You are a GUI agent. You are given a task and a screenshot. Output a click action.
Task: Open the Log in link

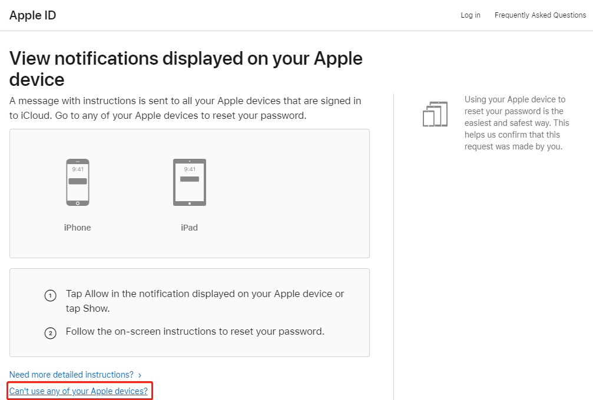[471, 15]
